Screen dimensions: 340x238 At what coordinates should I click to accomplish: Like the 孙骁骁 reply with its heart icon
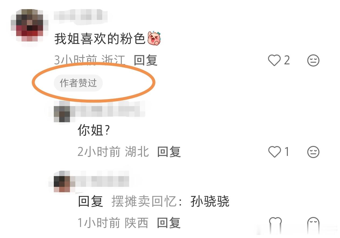pos(275,223)
